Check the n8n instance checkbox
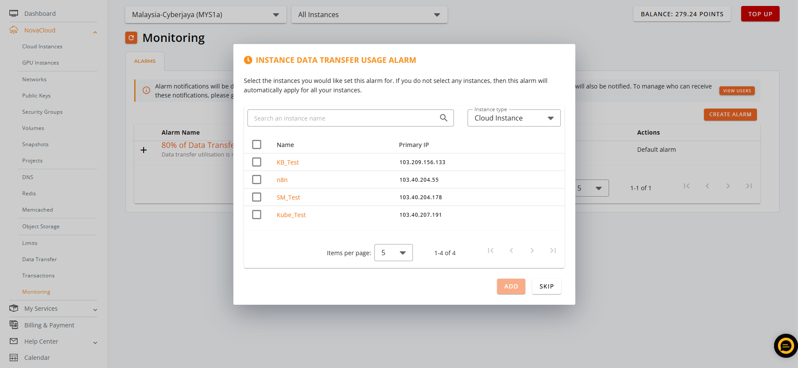 point(256,180)
